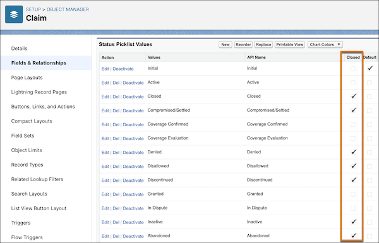Open Search Layouts section
The height and width of the screenshot is (243, 379).
point(29,194)
